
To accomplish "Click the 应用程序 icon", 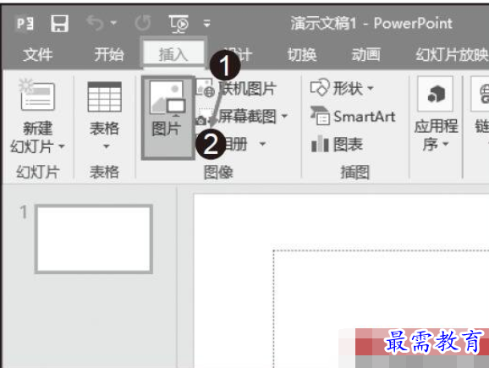I will [x=436, y=94].
